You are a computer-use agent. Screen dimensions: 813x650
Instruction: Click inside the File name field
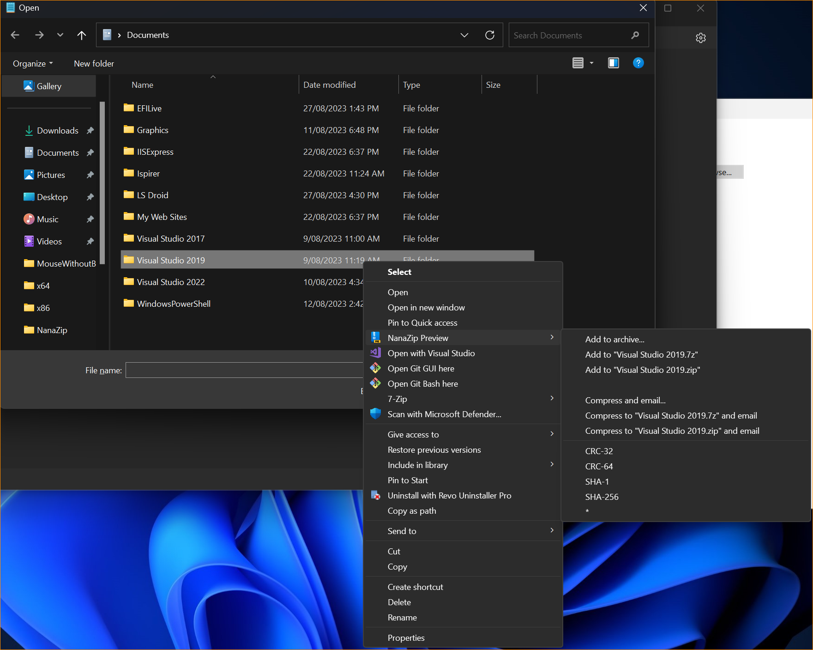tap(245, 370)
